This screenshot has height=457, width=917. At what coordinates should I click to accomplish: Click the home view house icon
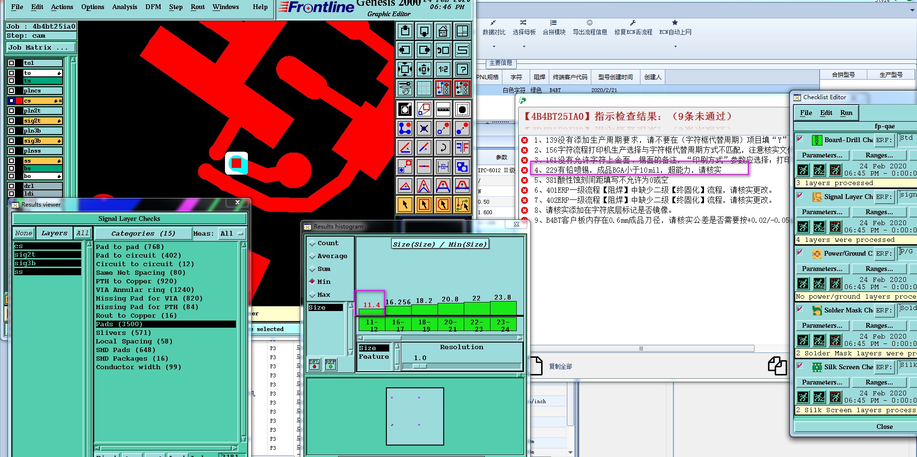coord(443,31)
